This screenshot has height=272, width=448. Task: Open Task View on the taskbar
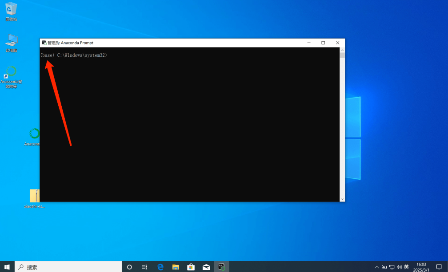tap(144, 267)
